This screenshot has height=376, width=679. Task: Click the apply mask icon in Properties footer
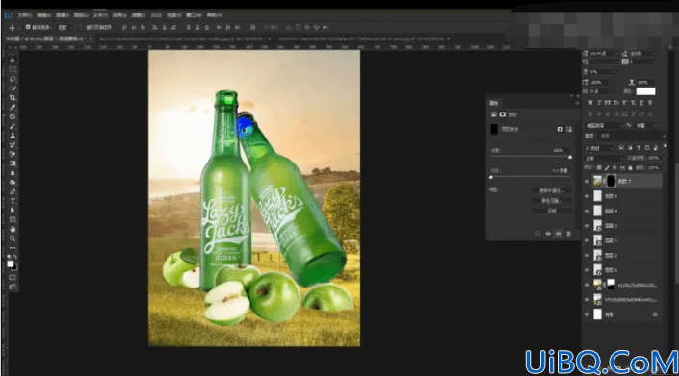point(548,234)
